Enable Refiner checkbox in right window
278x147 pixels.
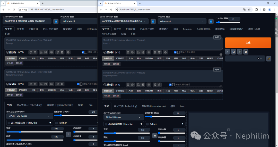pos(147,124)
